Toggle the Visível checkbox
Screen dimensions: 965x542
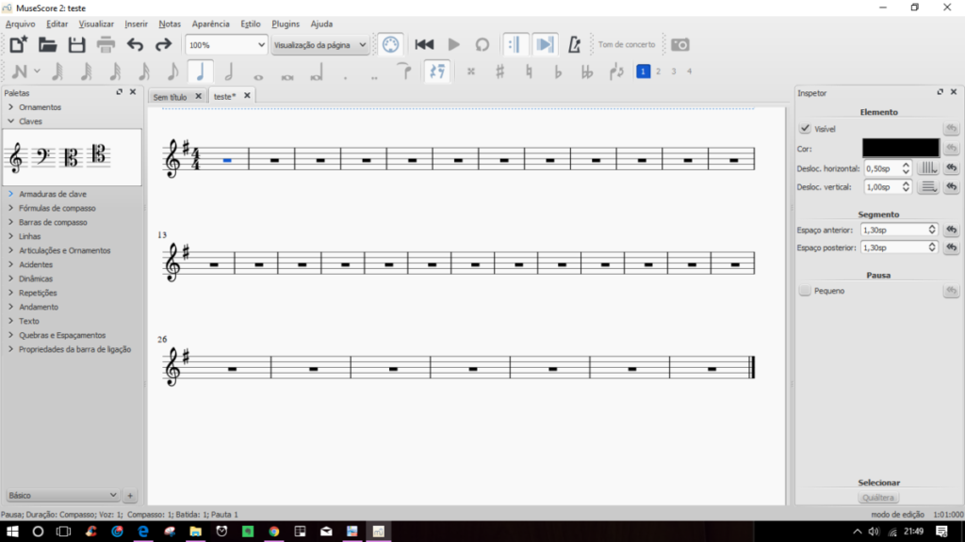(x=805, y=129)
